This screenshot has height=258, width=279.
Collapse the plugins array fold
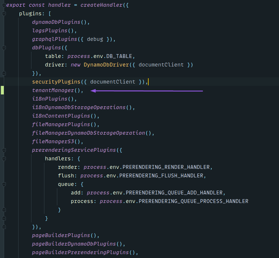point(4,14)
